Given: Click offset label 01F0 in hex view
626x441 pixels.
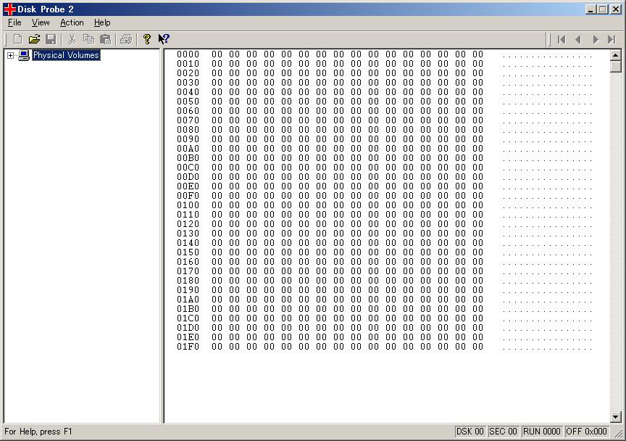Looking at the screenshot, I should coord(188,347).
